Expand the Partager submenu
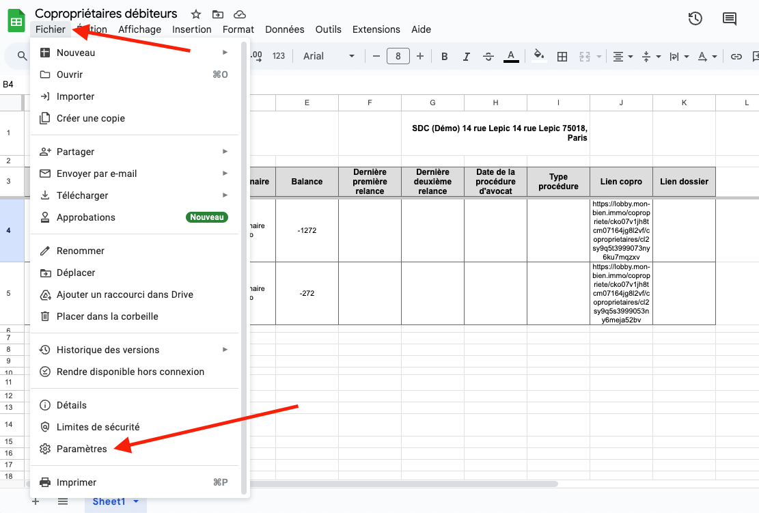Image resolution: width=759 pixels, height=513 pixels. (135, 152)
